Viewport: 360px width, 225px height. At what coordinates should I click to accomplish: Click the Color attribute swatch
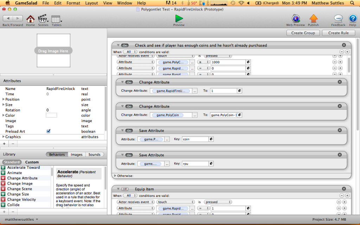[51, 115]
